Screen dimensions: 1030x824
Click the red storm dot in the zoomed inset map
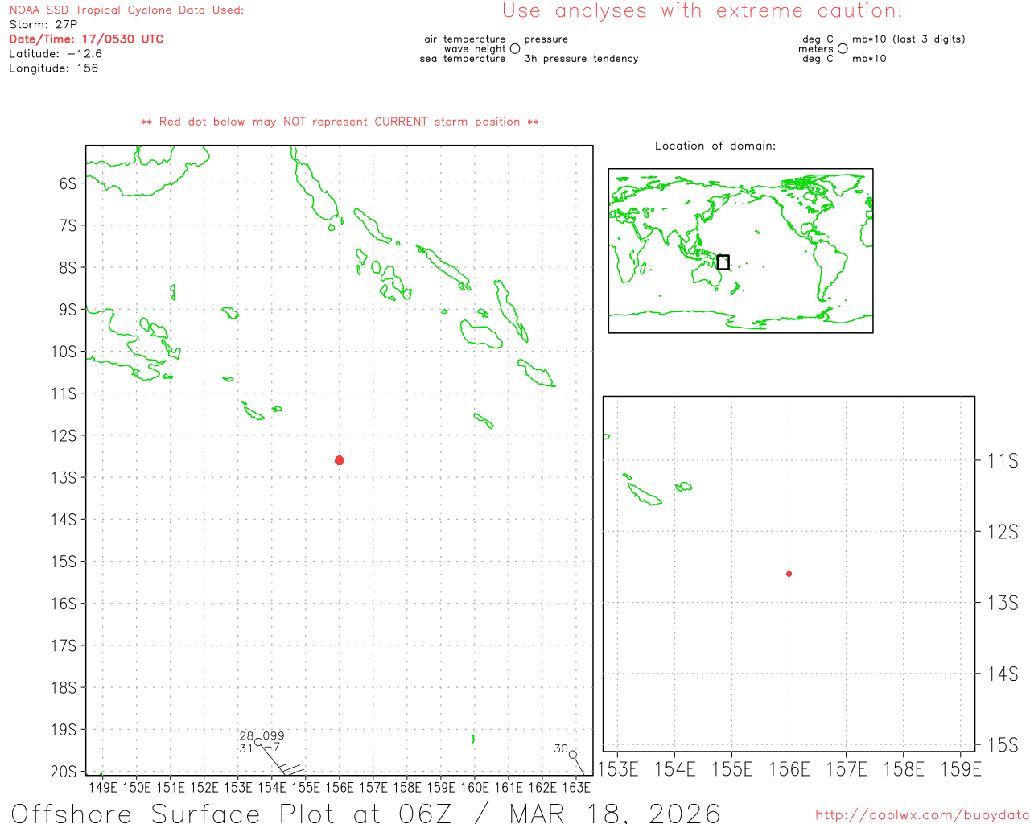789,574
